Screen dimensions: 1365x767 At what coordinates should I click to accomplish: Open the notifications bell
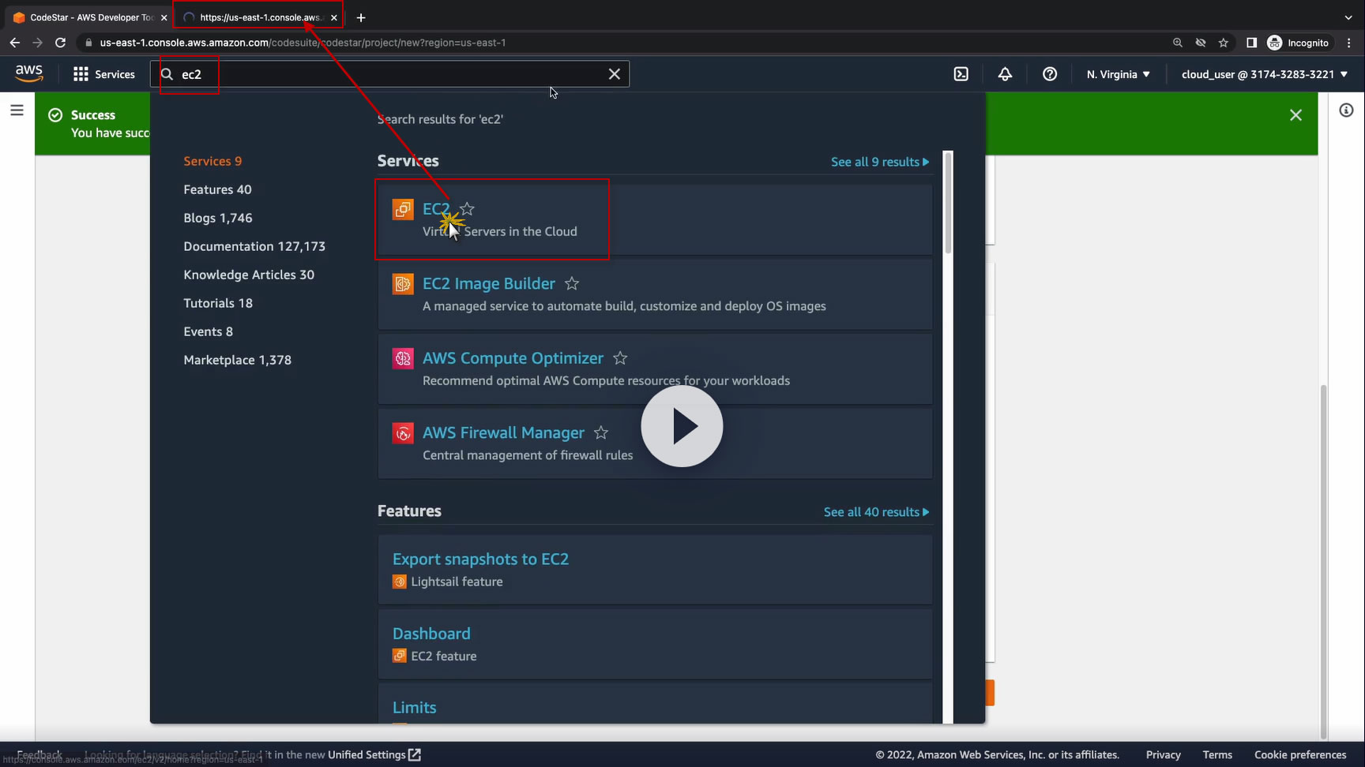[x=1005, y=74]
